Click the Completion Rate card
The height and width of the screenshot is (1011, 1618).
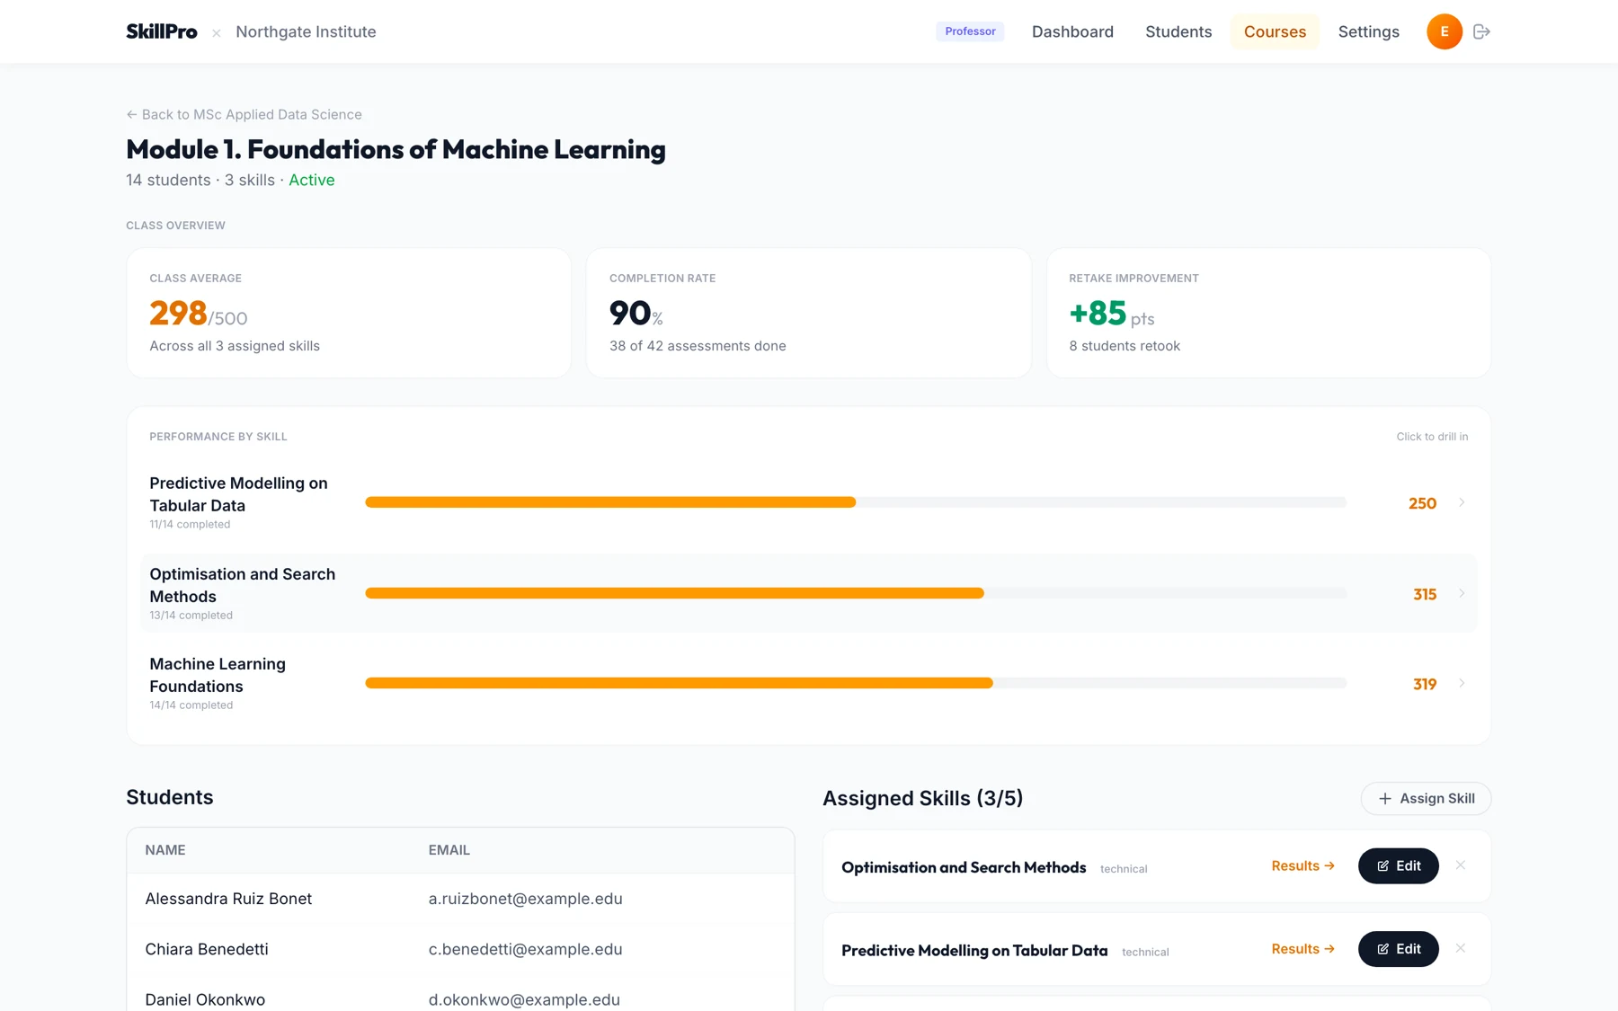pos(808,313)
